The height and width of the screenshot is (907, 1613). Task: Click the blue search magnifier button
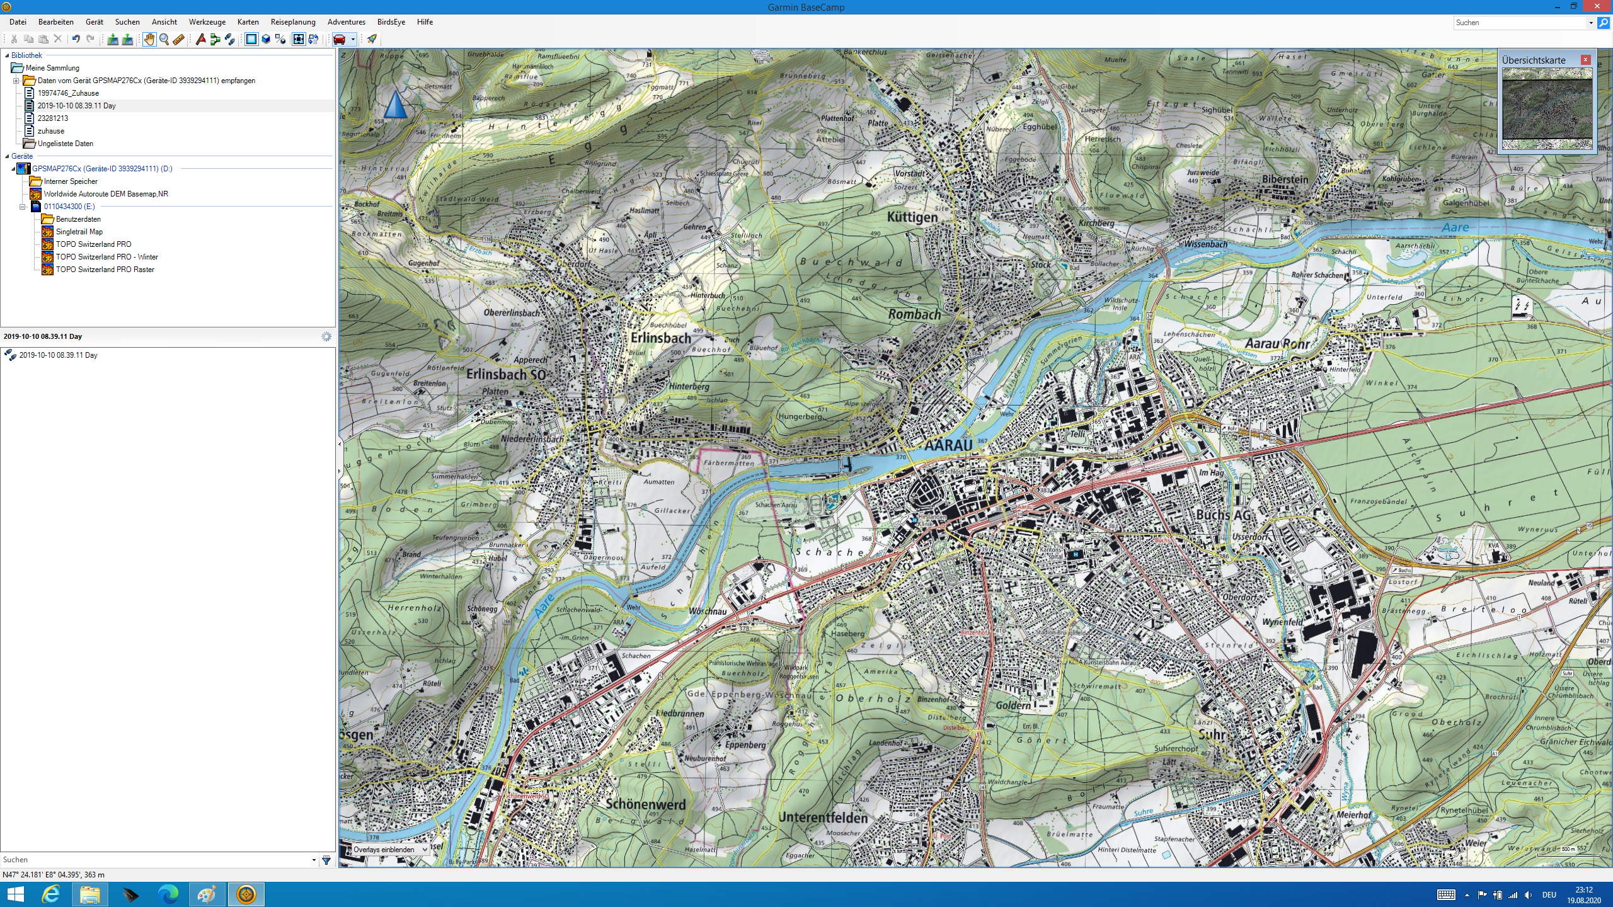(x=1604, y=23)
